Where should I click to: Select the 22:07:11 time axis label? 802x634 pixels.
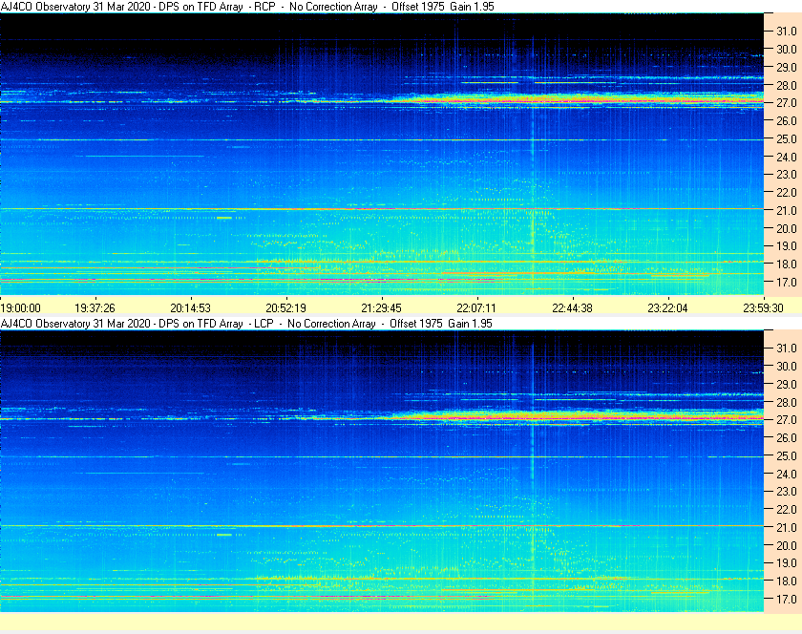pos(476,308)
